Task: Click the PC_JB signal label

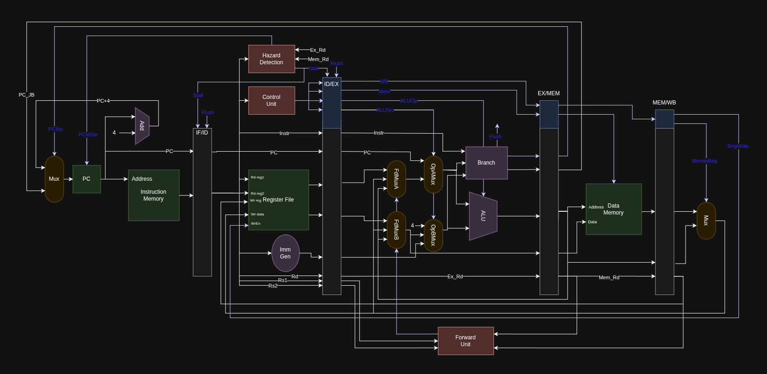Action: pyautogui.click(x=26, y=95)
